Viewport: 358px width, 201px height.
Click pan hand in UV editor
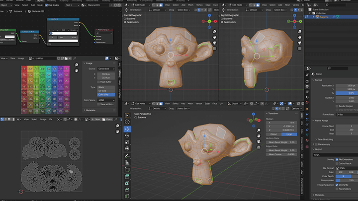click(117, 132)
